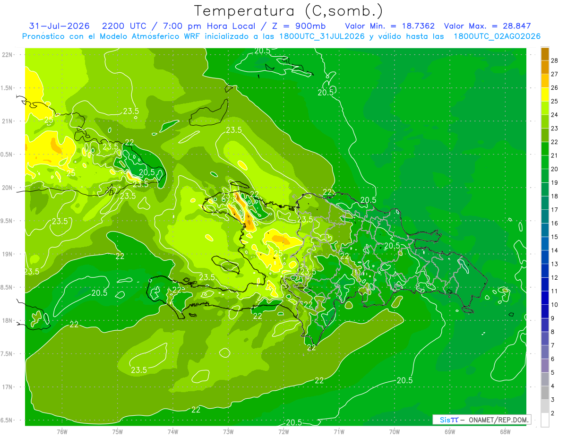Click the "22N" latitude axis label

pyautogui.click(x=7, y=54)
